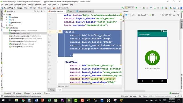Expand the res folder
183x103 pixels.
click(x=7, y=25)
